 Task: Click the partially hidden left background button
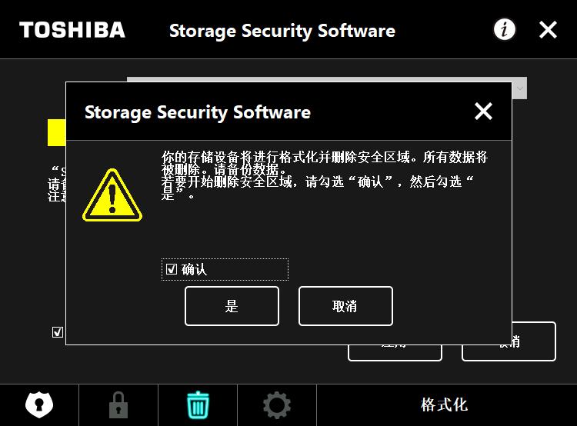click(x=395, y=352)
